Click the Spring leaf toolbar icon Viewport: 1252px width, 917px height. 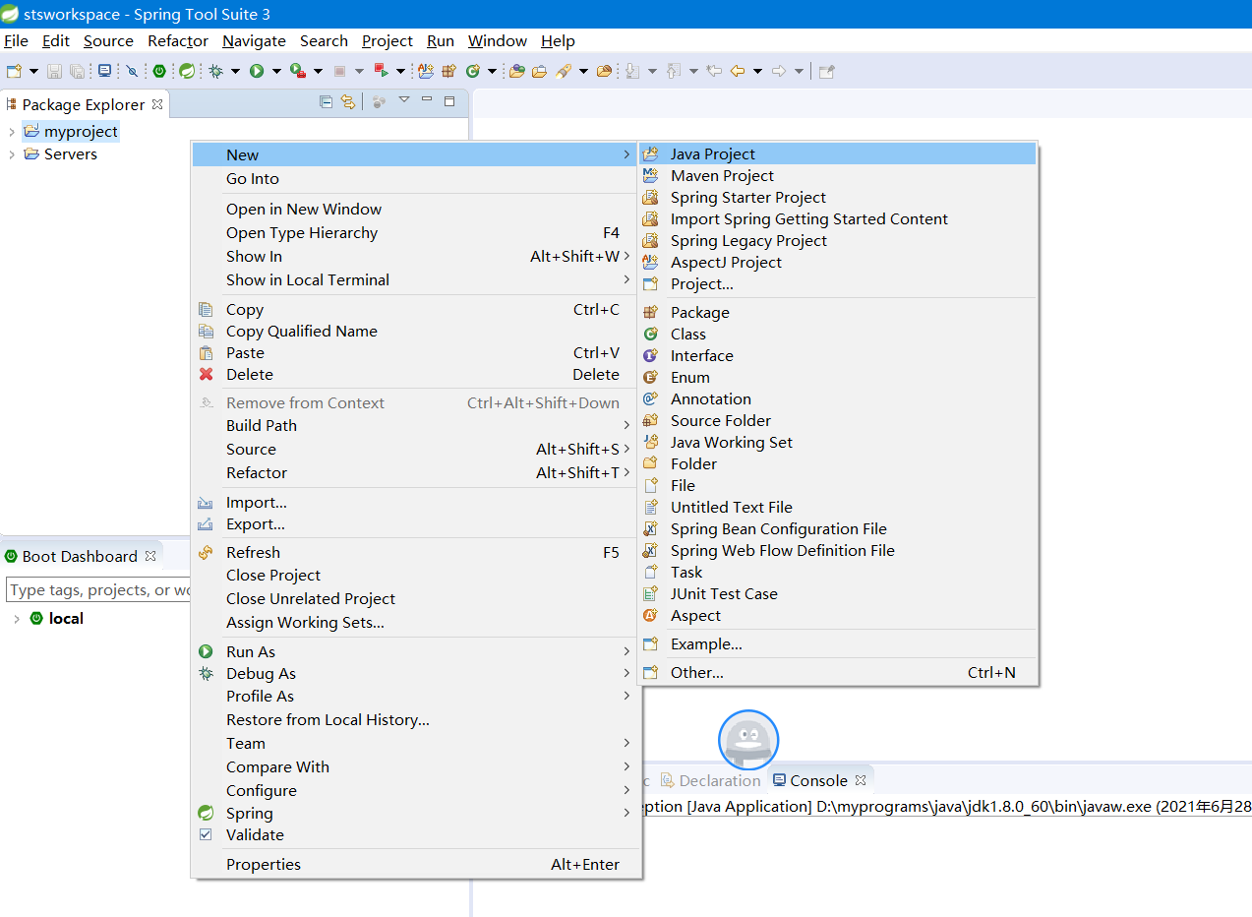[x=186, y=71]
